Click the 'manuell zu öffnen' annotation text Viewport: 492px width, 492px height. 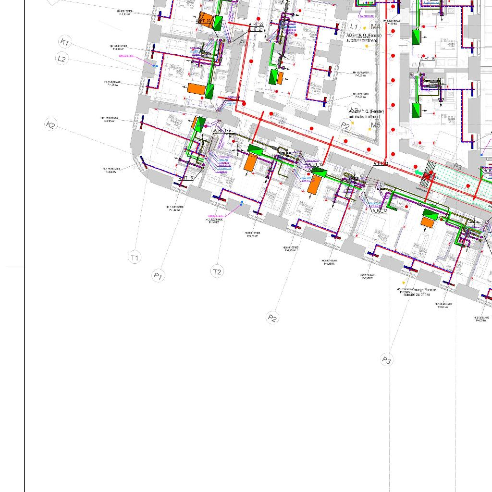click(417, 294)
